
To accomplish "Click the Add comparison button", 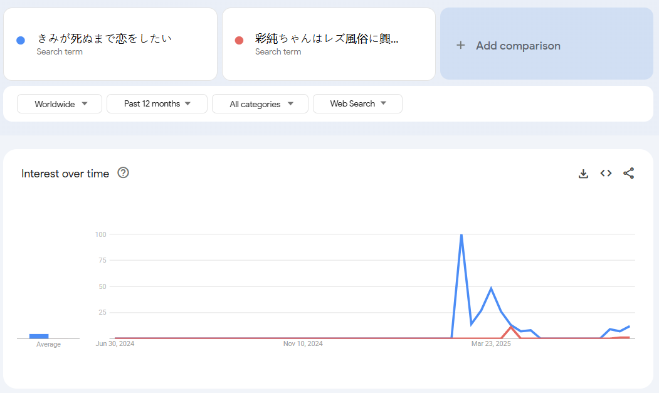I will [x=547, y=44].
